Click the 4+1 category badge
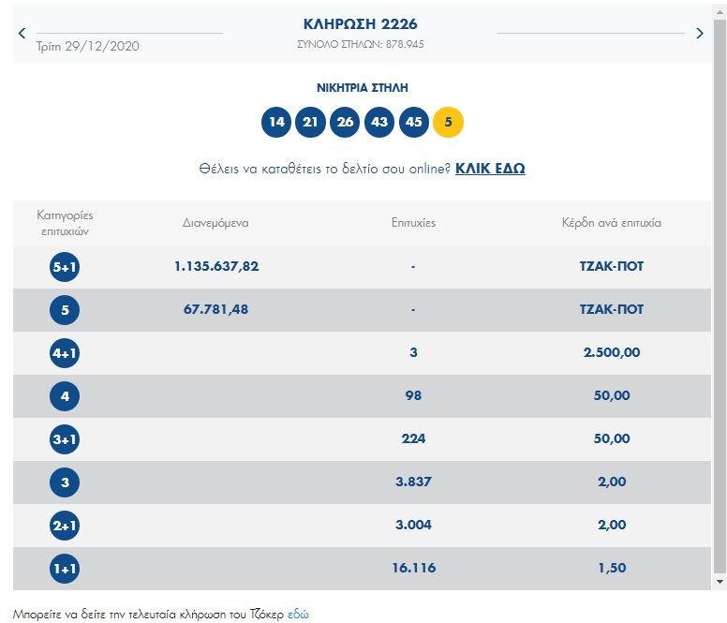 point(65,353)
